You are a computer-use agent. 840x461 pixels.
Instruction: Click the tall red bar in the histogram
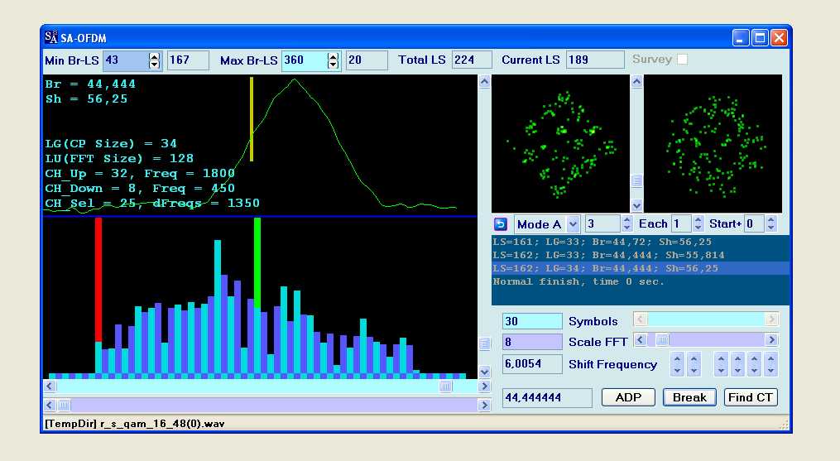click(98, 279)
